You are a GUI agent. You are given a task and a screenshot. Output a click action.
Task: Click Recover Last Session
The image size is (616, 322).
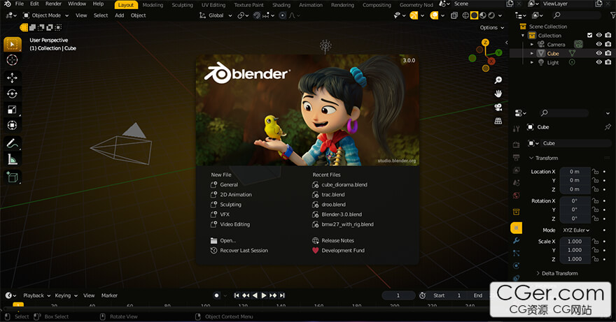point(244,250)
